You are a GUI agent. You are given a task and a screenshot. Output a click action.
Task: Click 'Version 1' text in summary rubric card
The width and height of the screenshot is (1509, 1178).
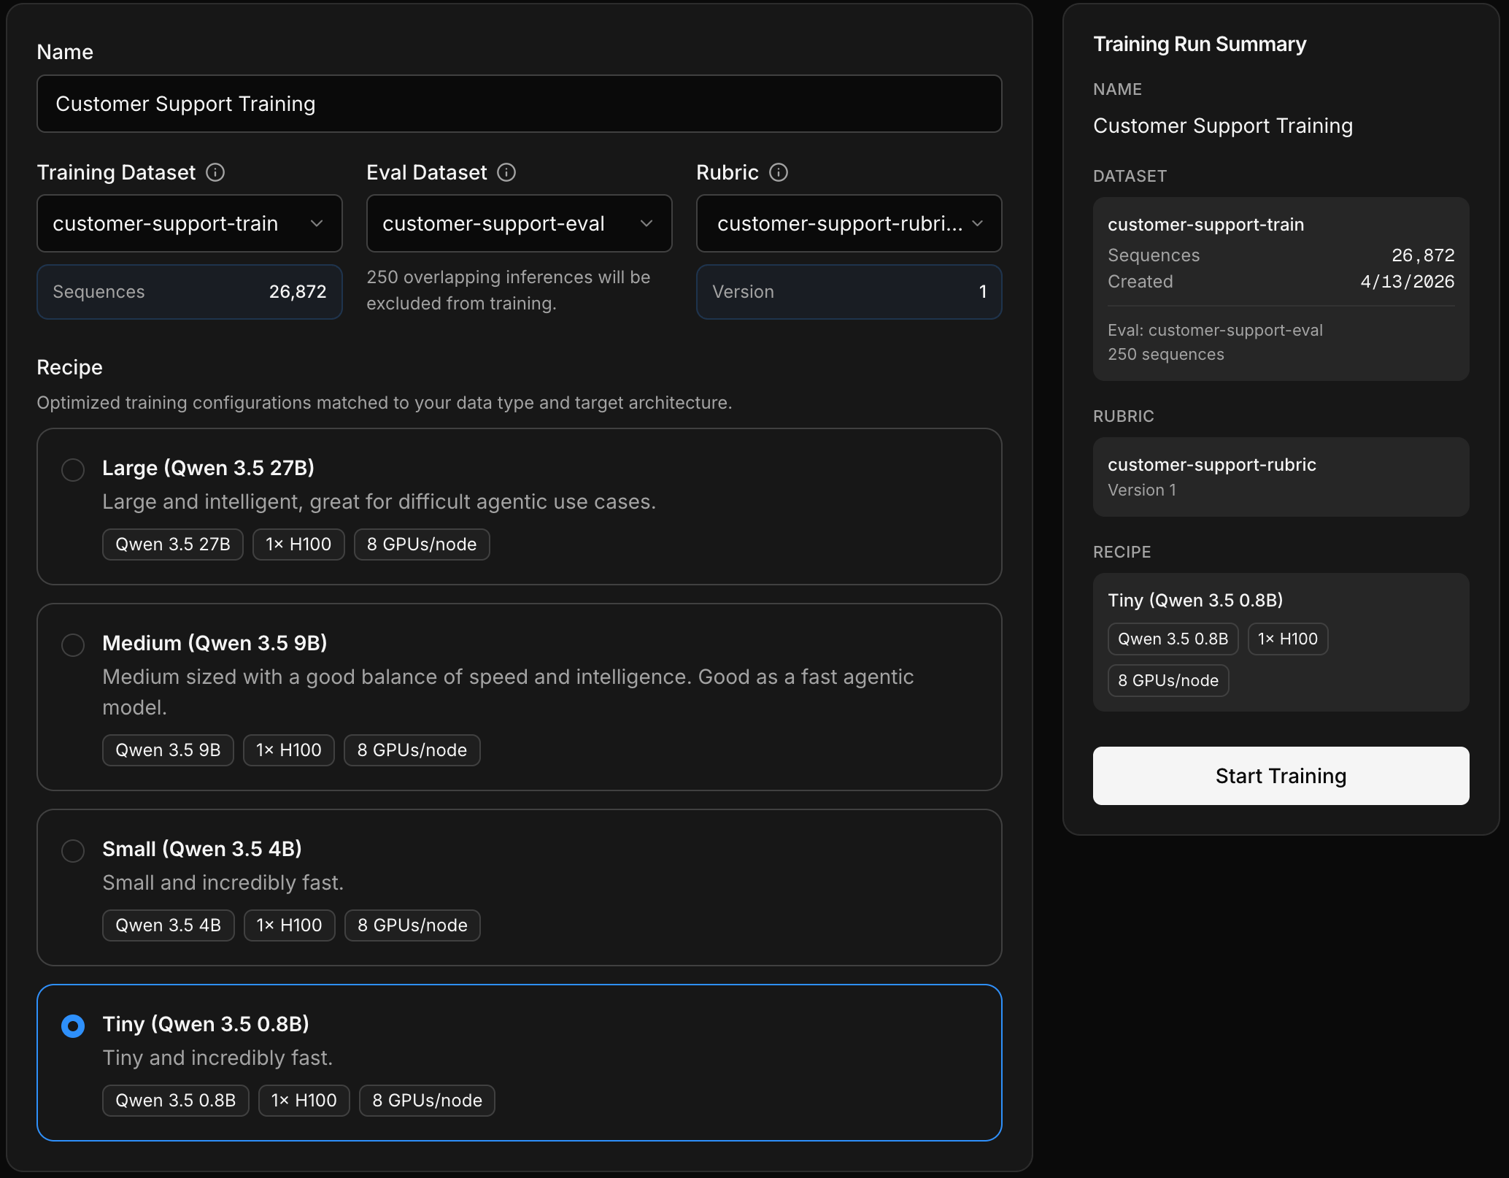point(1142,490)
